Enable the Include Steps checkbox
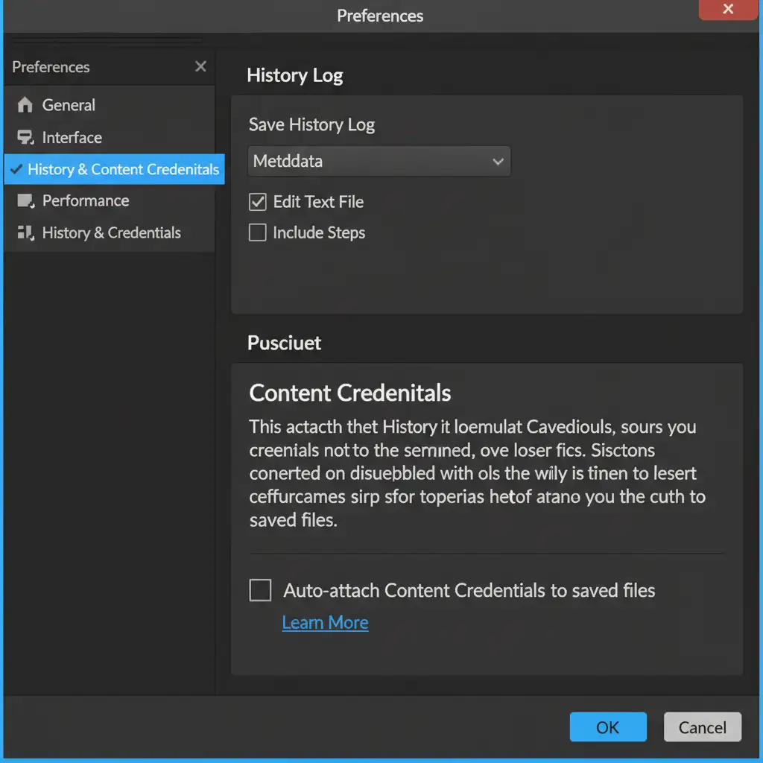The width and height of the screenshot is (763, 763). 258,233
